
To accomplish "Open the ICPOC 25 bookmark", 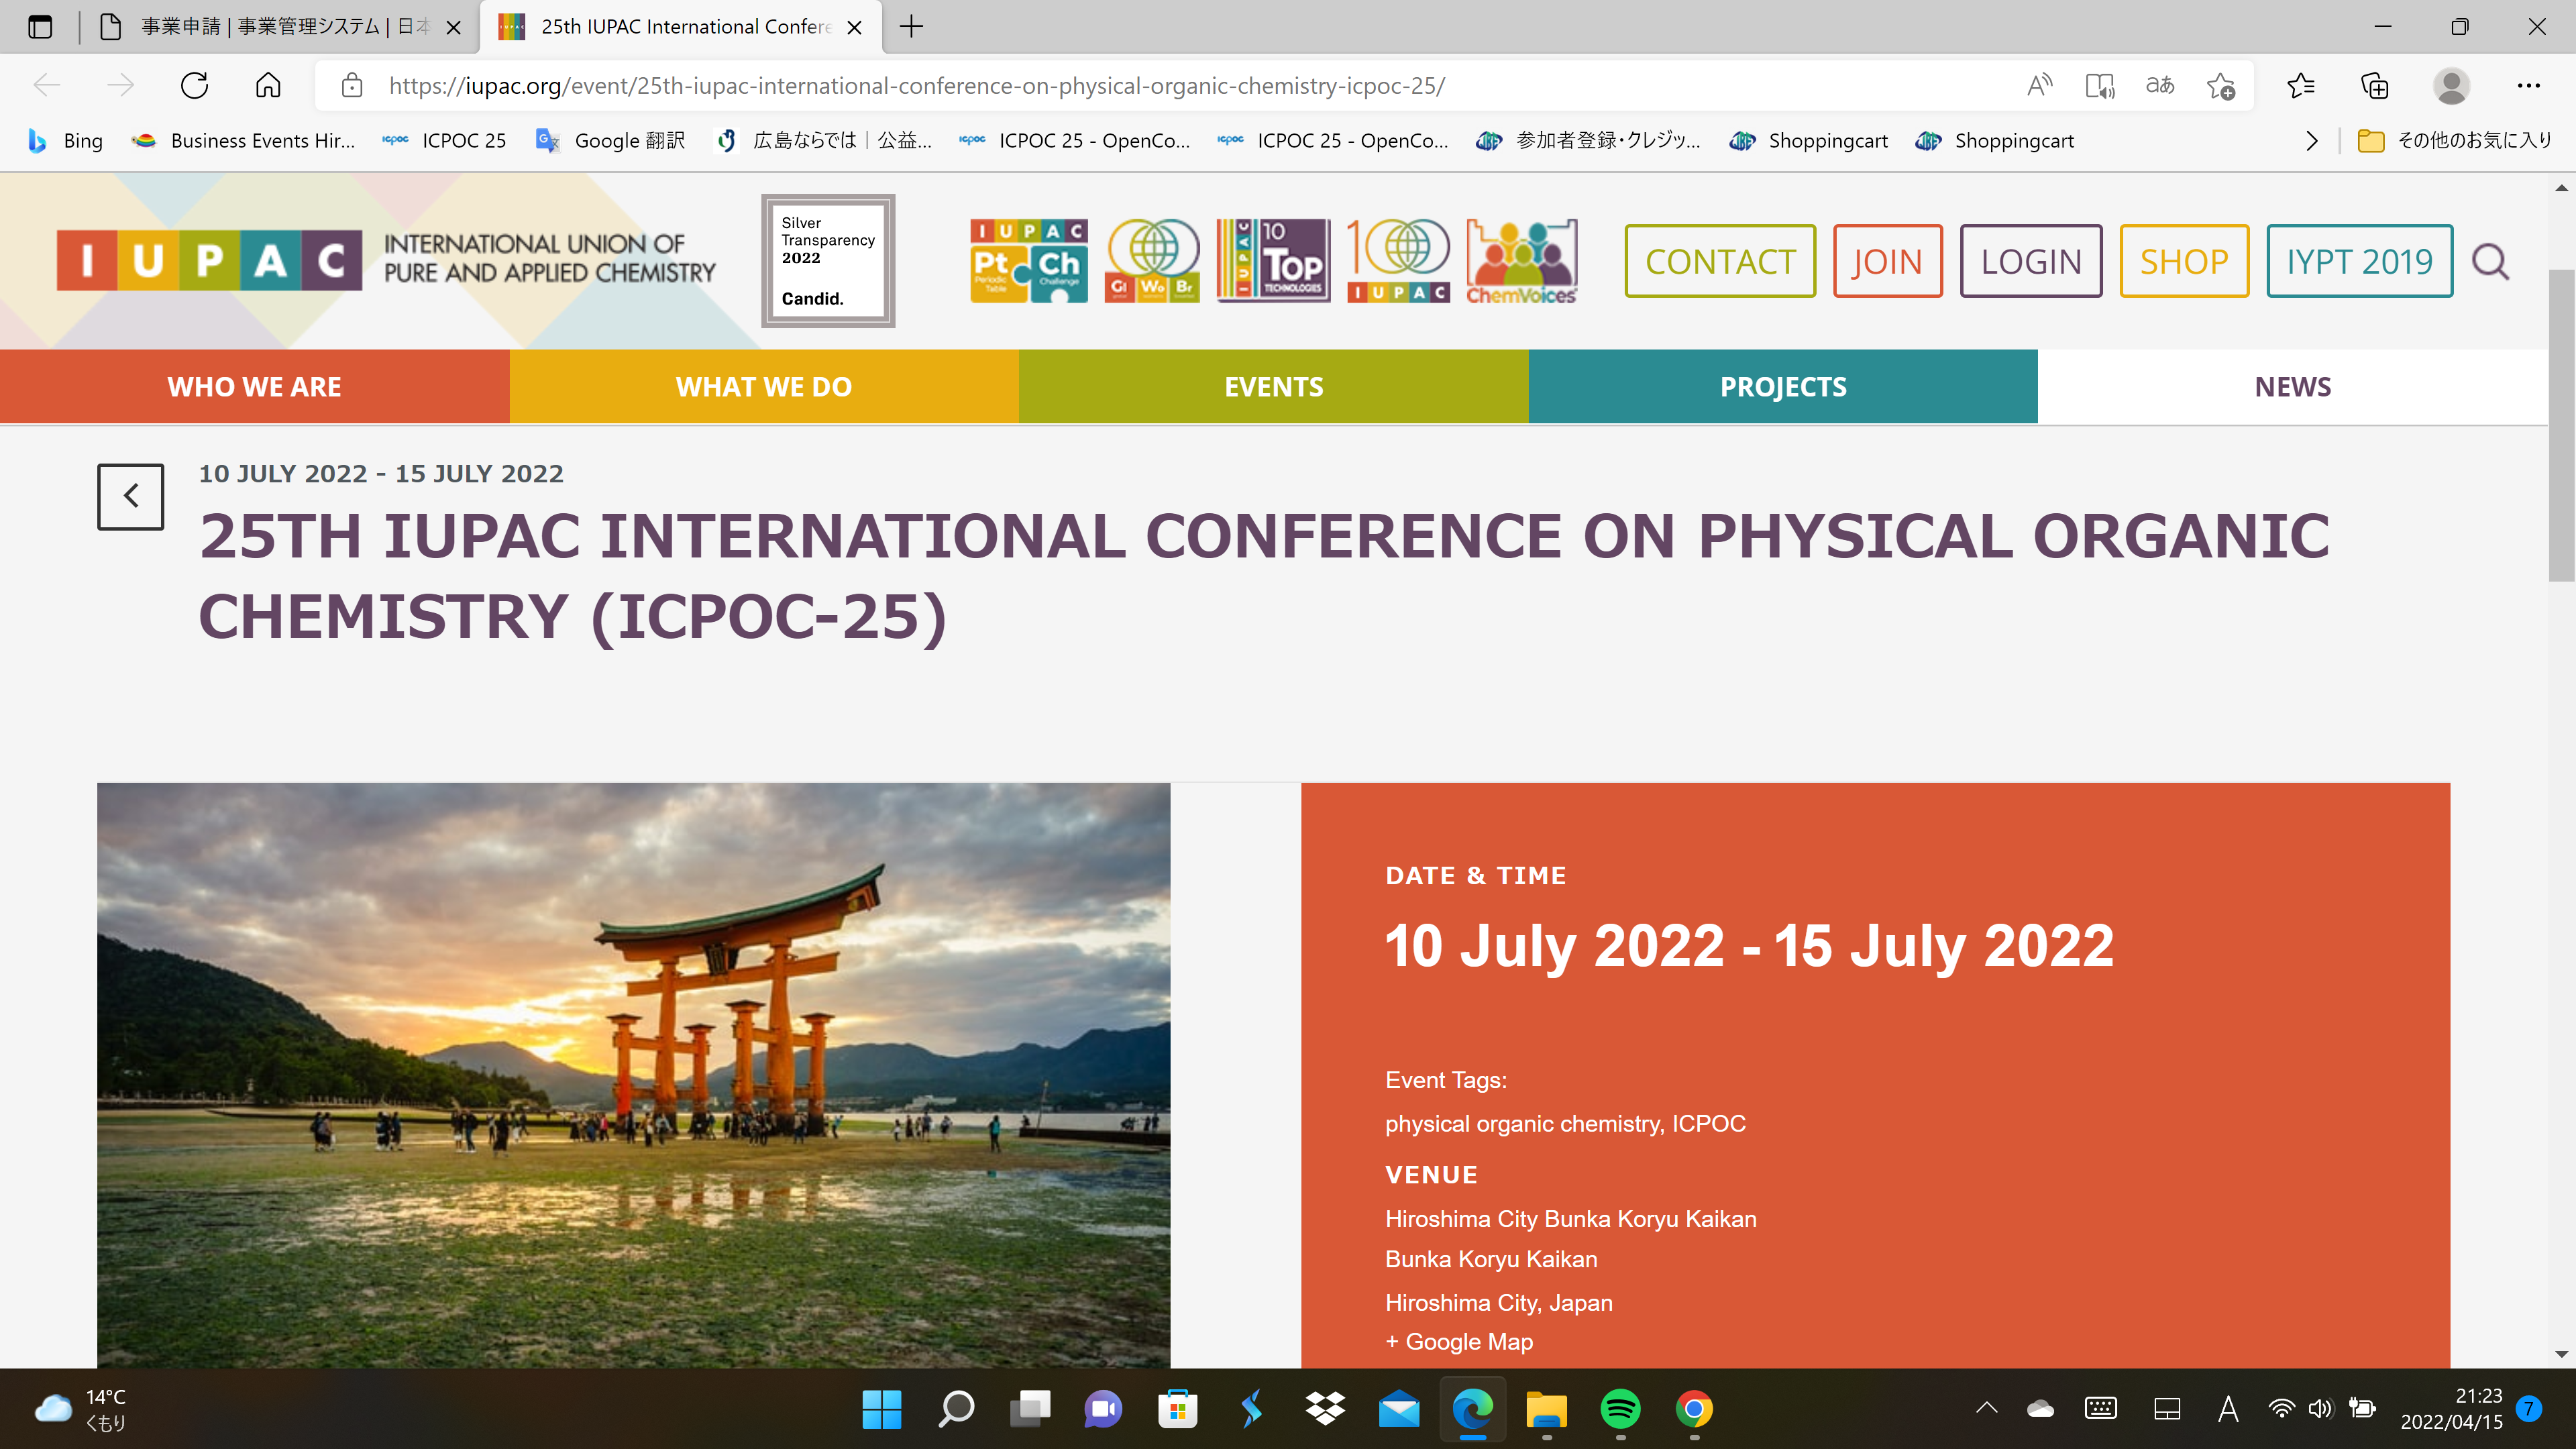I will 444,141.
